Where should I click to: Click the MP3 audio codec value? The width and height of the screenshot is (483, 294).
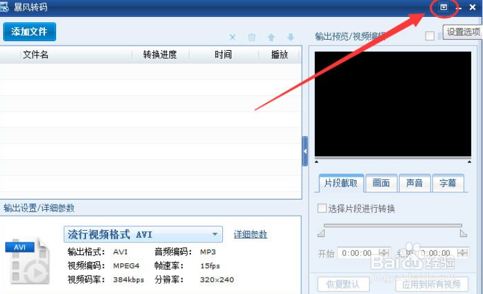click(x=208, y=252)
